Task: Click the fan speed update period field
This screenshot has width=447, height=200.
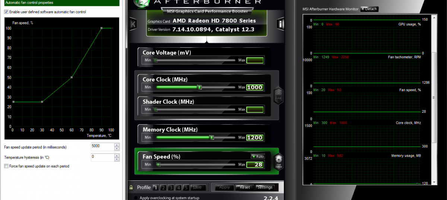Action: click(x=102, y=147)
